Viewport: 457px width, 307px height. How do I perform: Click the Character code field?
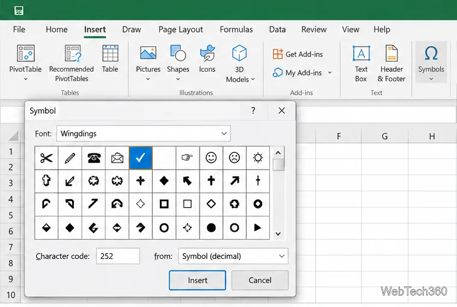[x=118, y=256]
